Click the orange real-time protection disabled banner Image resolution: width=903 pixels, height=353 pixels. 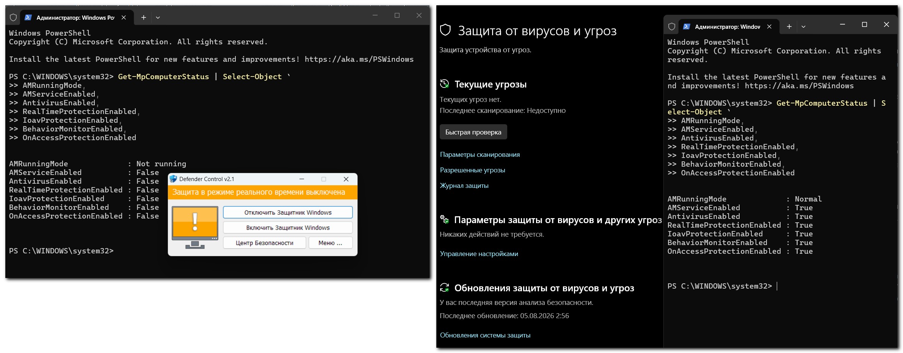click(x=263, y=192)
